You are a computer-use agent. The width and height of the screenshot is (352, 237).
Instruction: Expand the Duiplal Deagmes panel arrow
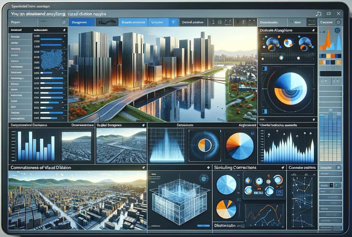pos(143,125)
